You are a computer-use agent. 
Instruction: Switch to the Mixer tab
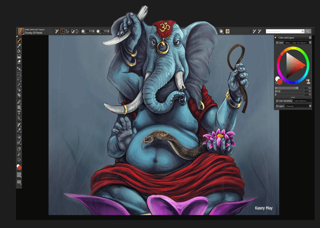(x=288, y=43)
